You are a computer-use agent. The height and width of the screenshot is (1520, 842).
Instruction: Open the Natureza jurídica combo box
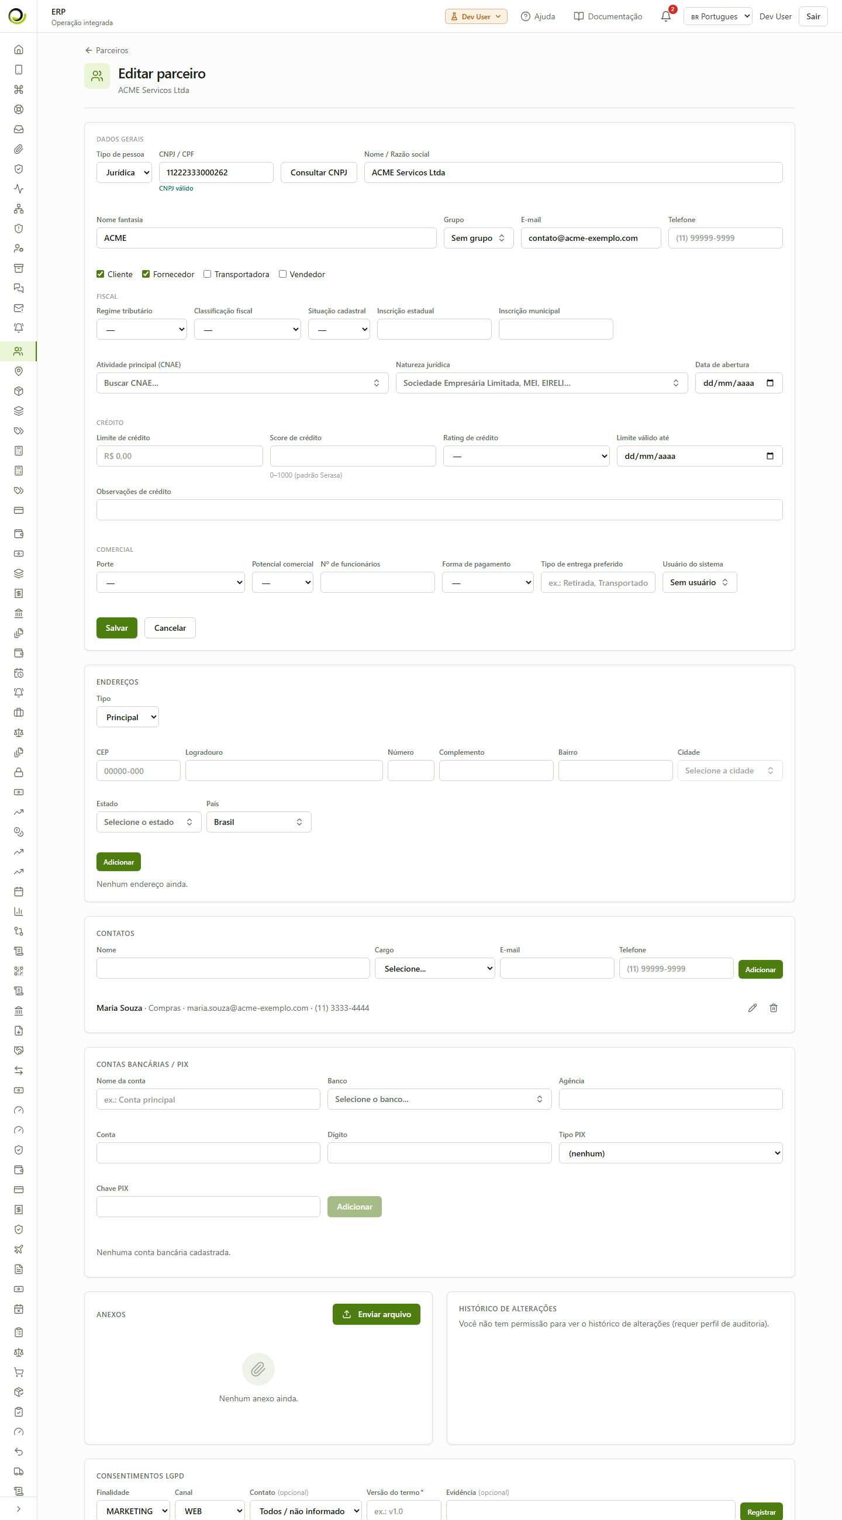click(x=541, y=383)
